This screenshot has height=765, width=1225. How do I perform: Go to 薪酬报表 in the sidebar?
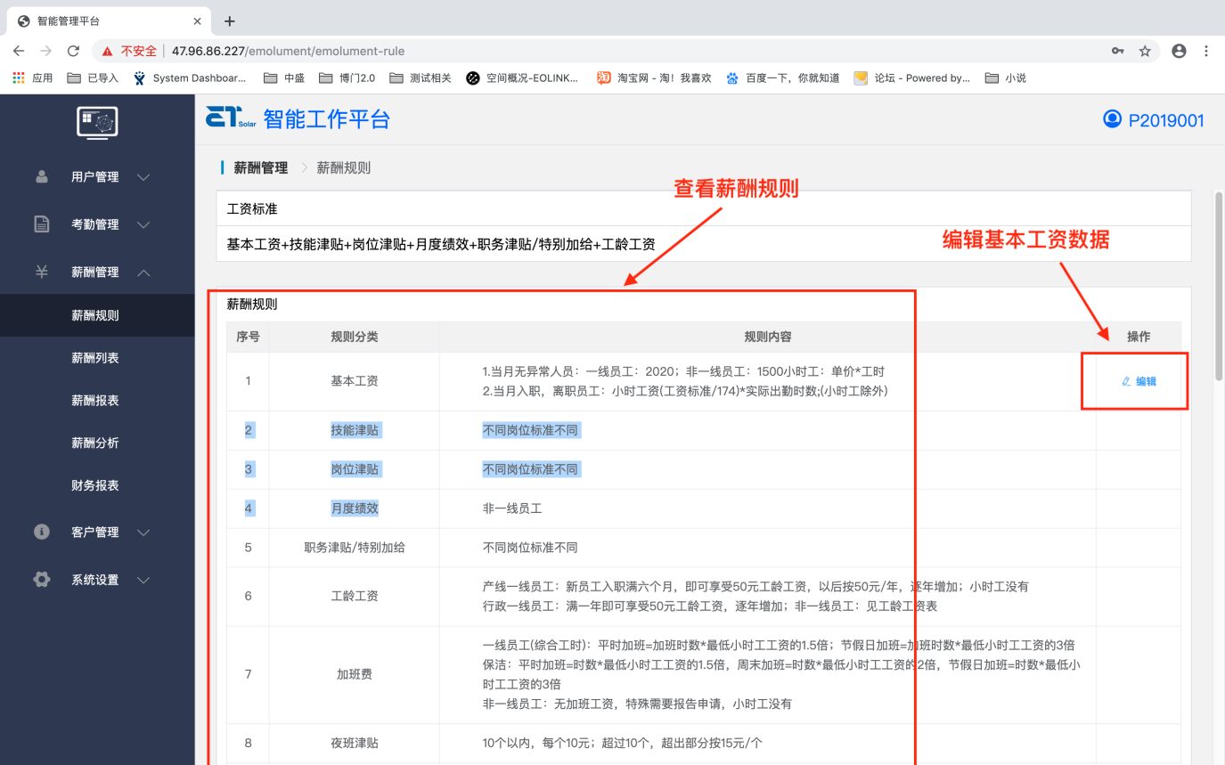point(95,401)
